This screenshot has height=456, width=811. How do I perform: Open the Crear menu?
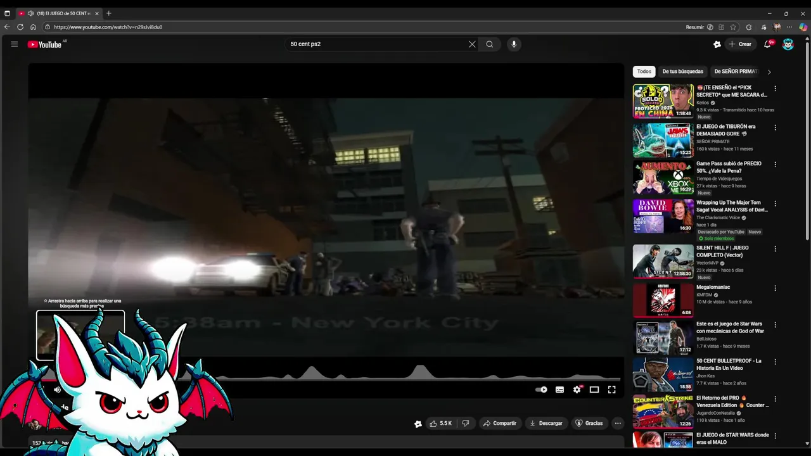740,44
